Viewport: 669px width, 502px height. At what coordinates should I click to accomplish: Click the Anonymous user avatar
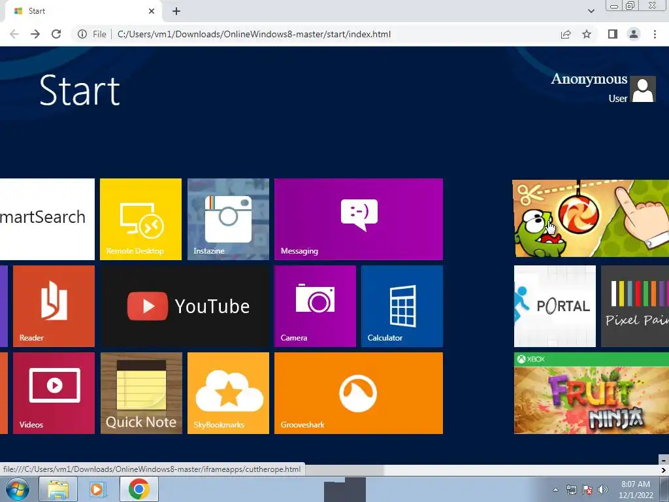pyautogui.click(x=643, y=89)
